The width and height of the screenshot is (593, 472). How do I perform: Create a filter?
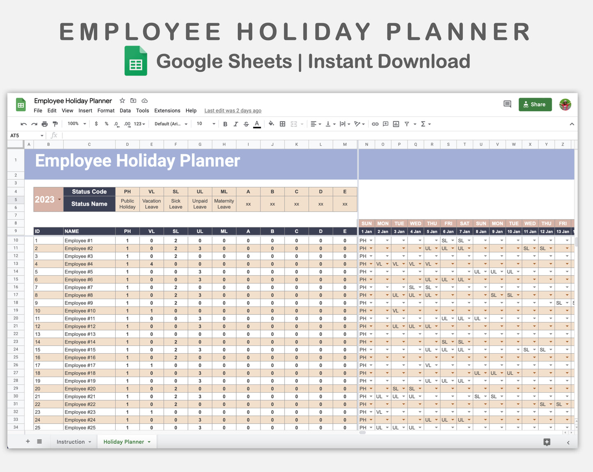coord(407,124)
